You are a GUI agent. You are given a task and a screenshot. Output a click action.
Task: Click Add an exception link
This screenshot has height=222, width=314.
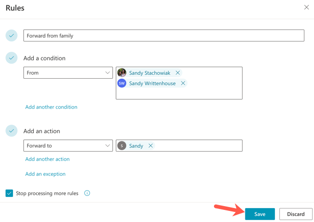[45, 174]
